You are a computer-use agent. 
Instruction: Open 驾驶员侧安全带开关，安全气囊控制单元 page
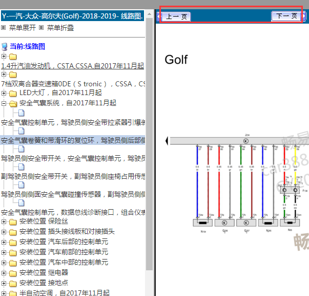pos(73,158)
